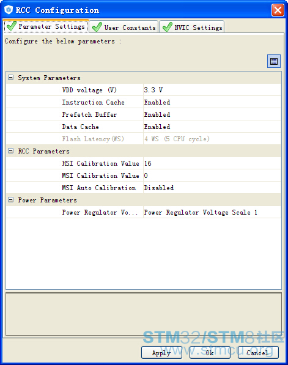
Task: Switch to the Parameter Settings tab
Action: (x=46, y=26)
